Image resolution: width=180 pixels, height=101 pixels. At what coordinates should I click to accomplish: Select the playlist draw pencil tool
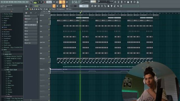[x=30, y=9]
